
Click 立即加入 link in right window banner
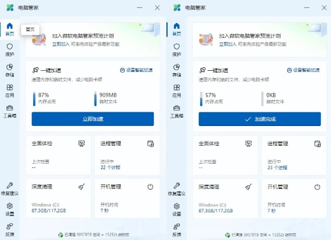pyautogui.click(x=228, y=44)
